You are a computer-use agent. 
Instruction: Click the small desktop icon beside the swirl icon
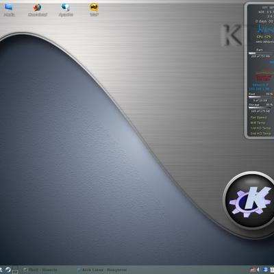coord(15,271)
